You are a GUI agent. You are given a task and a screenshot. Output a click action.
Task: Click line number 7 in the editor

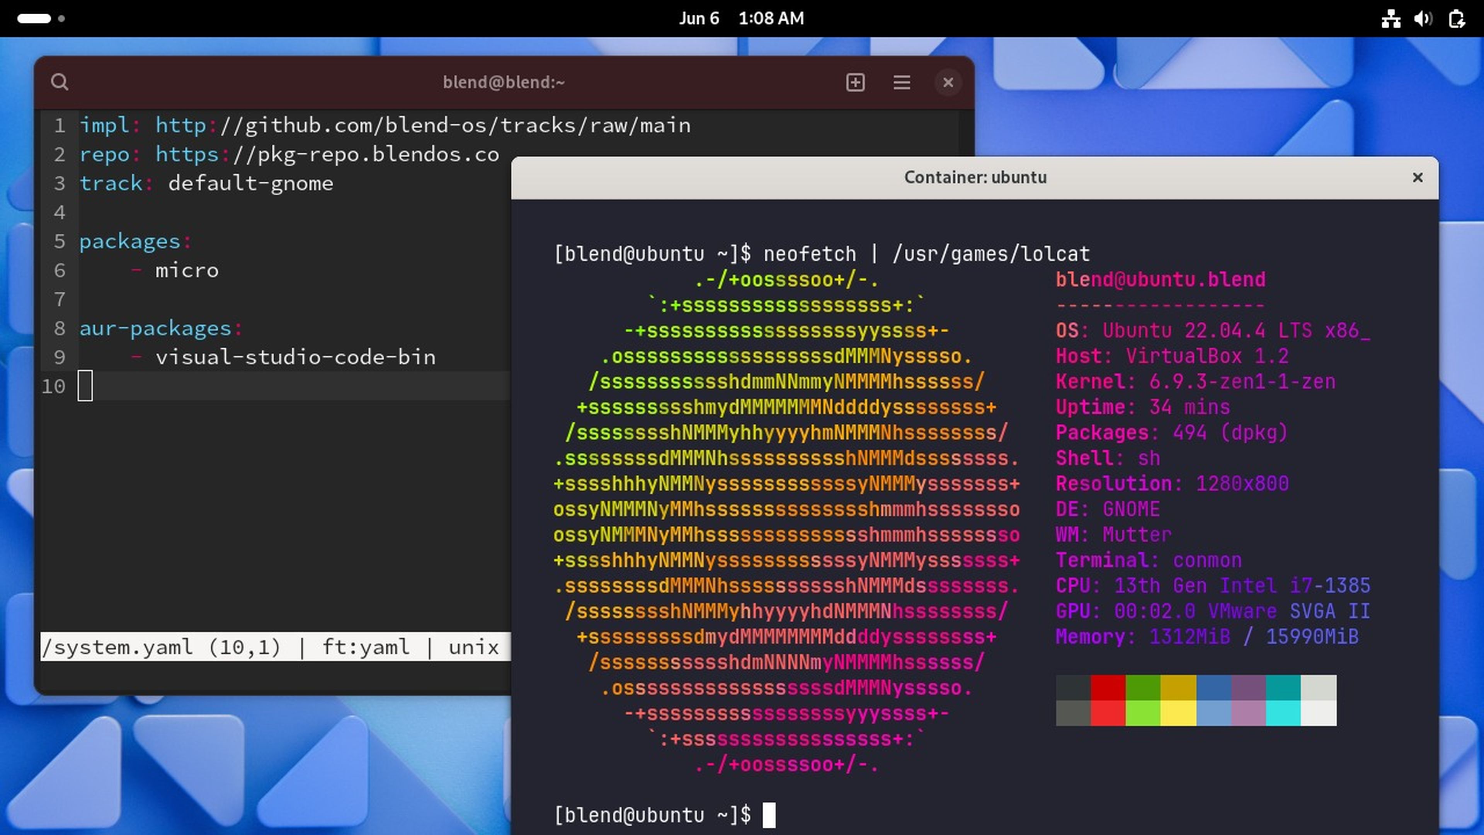click(60, 300)
